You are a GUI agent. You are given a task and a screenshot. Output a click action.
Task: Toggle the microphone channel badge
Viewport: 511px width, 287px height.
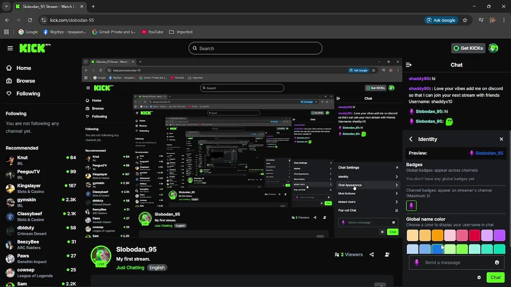coord(411,206)
